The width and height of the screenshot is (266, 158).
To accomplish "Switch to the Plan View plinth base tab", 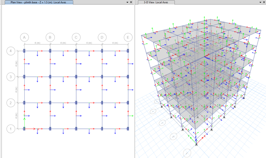I will click(x=39, y=2).
